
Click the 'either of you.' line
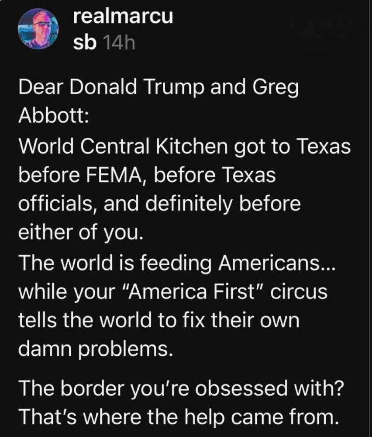(x=81, y=233)
